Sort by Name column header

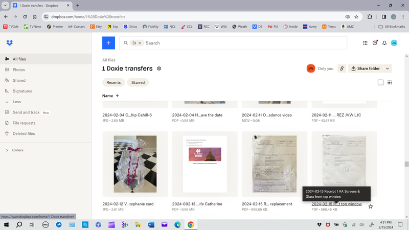click(110, 96)
